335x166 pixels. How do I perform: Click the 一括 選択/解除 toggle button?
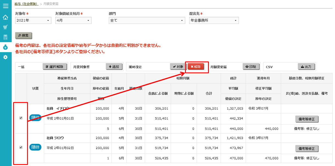click(x=55, y=67)
